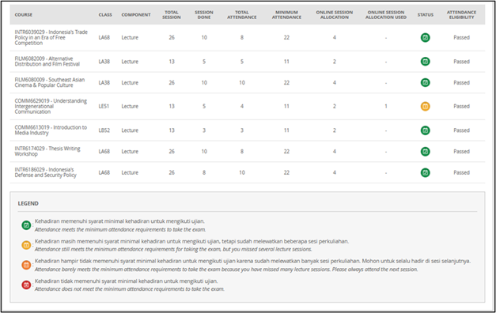
Task: Click yellow status icon for Understanding Intergenerational Communication
Action: 425,106
